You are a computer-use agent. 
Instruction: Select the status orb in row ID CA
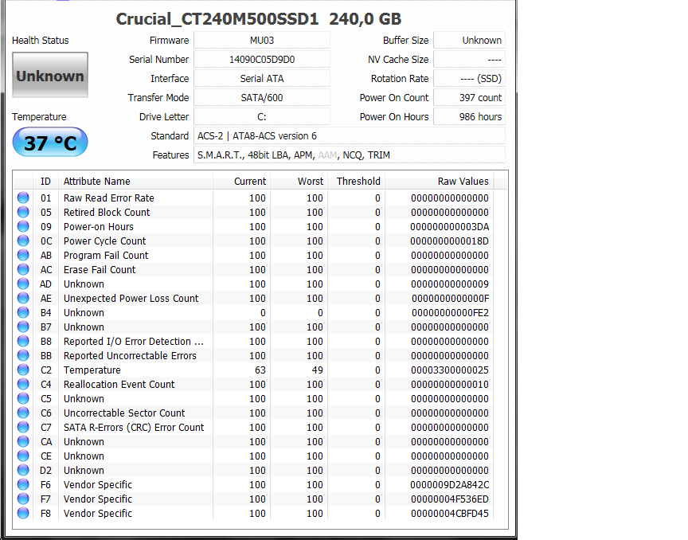(x=23, y=442)
